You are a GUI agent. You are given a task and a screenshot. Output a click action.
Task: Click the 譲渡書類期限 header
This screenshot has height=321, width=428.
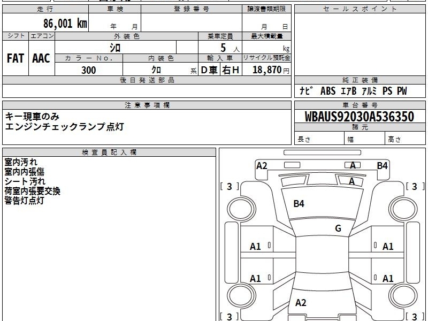(x=266, y=9)
